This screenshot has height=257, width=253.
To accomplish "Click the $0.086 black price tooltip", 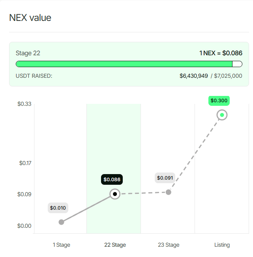I will [x=112, y=179].
